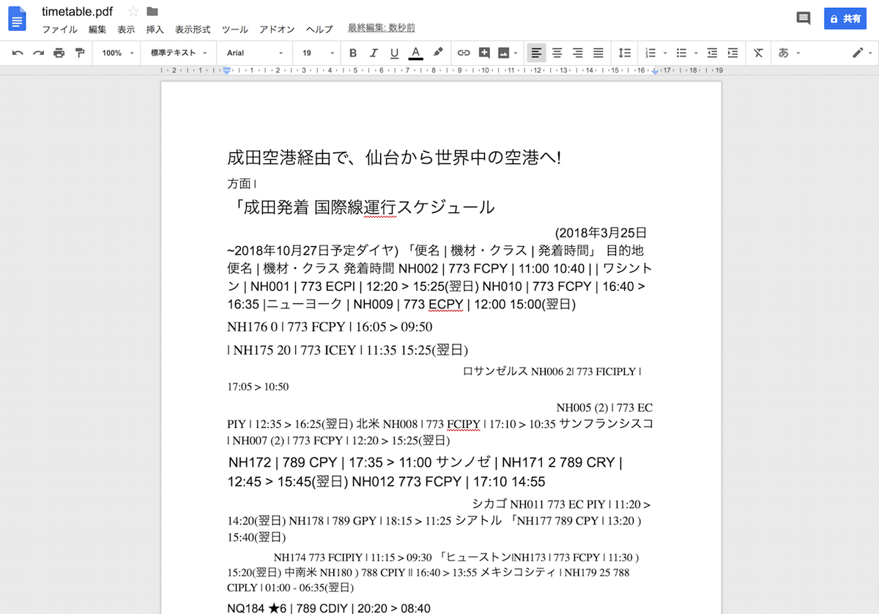Image resolution: width=879 pixels, height=614 pixels.
Task: Choose a text color
Action: 415,53
